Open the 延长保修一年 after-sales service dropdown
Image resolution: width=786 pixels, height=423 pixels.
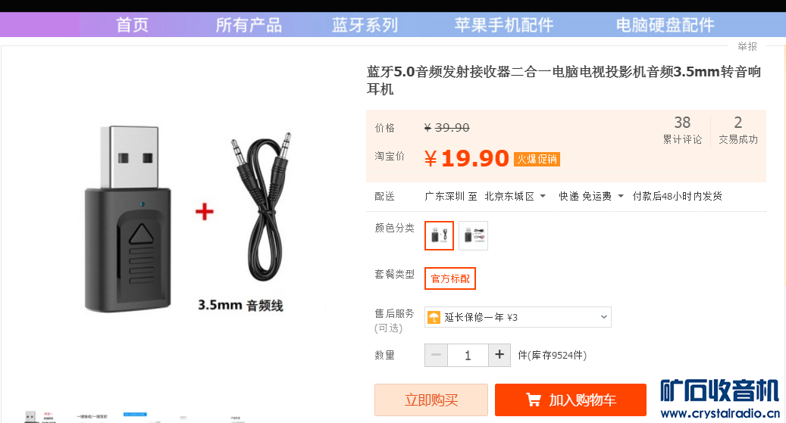point(518,317)
